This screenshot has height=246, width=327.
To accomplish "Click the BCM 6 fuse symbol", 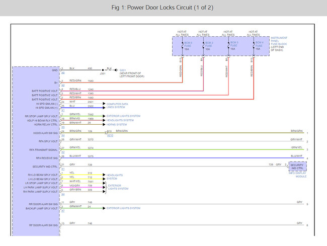I will 182,46.
